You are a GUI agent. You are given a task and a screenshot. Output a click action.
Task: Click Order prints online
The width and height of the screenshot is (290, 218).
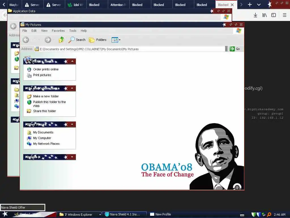point(46,69)
